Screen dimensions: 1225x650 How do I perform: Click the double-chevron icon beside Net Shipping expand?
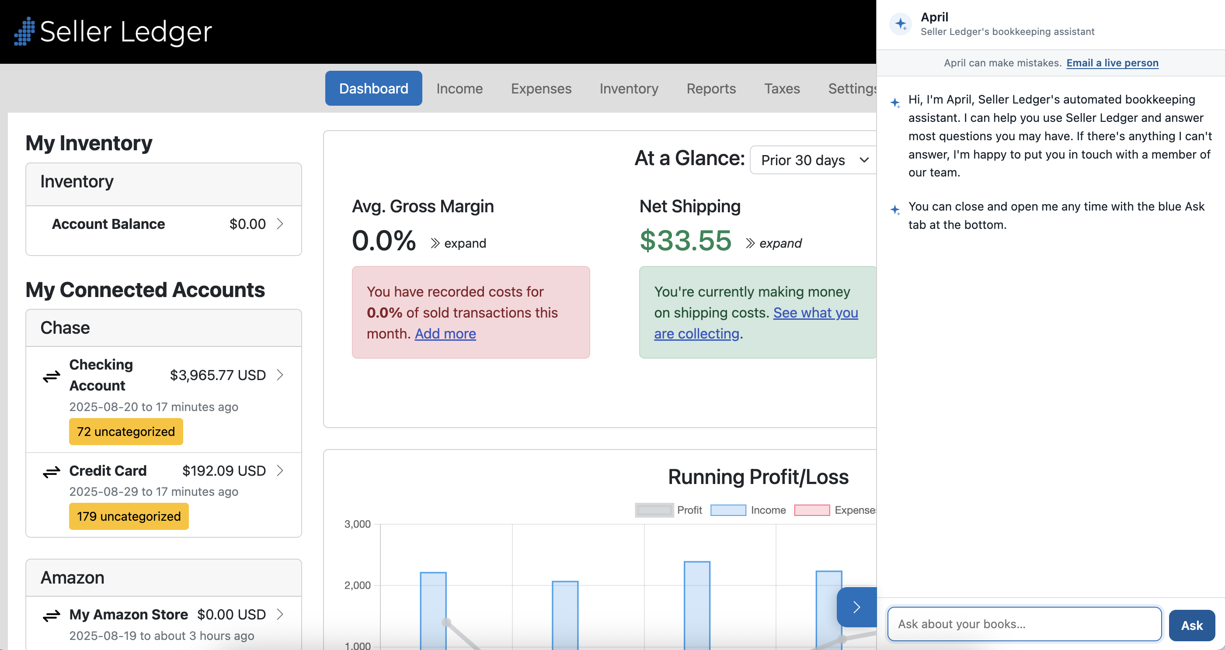coord(750,243)
